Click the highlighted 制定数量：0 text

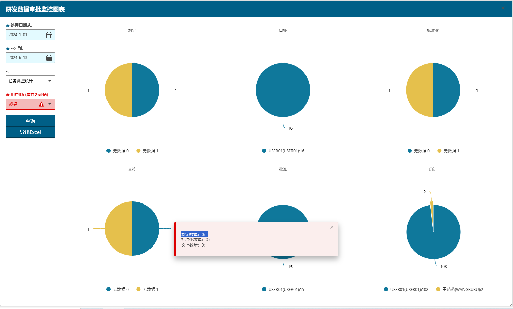pos(194,234)
